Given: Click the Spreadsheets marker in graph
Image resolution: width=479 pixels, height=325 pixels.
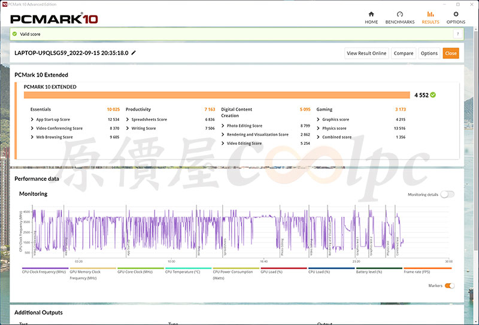Looking at the screenshot, I should click(x=225, y=247).
